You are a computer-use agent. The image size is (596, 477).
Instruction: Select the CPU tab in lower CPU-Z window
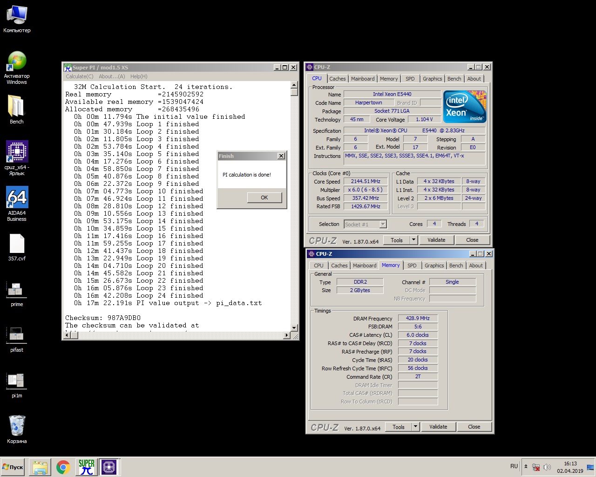318,266
